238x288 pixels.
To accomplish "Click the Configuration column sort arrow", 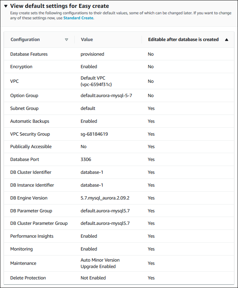I will 66,40.
